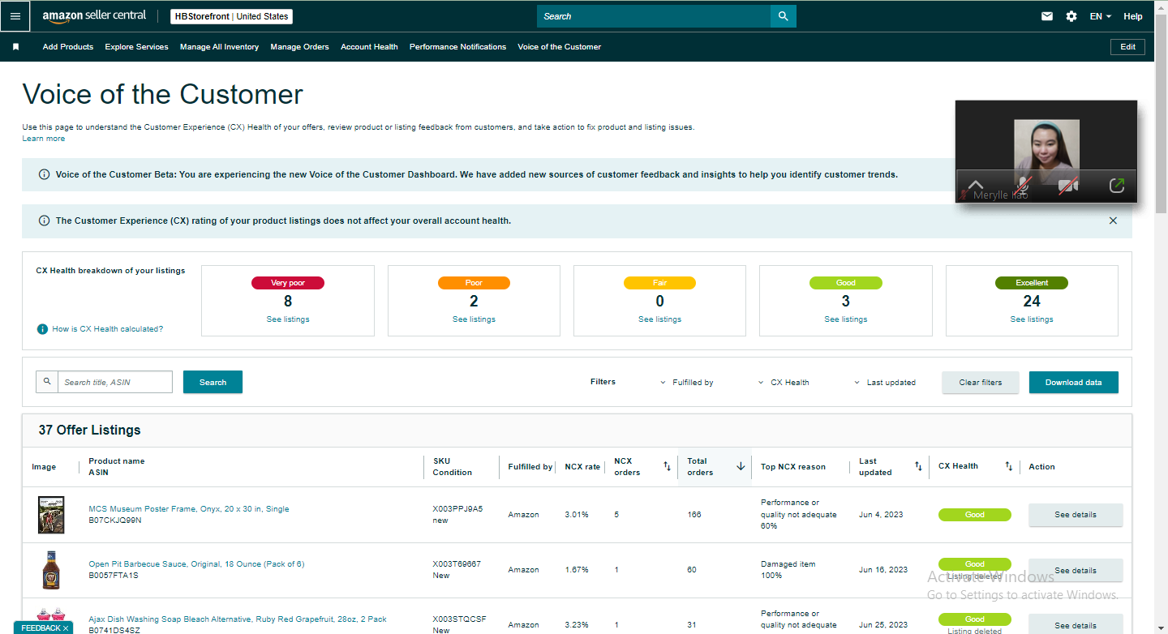
Task: Click the Clear filters button
Action: (981, 383)
